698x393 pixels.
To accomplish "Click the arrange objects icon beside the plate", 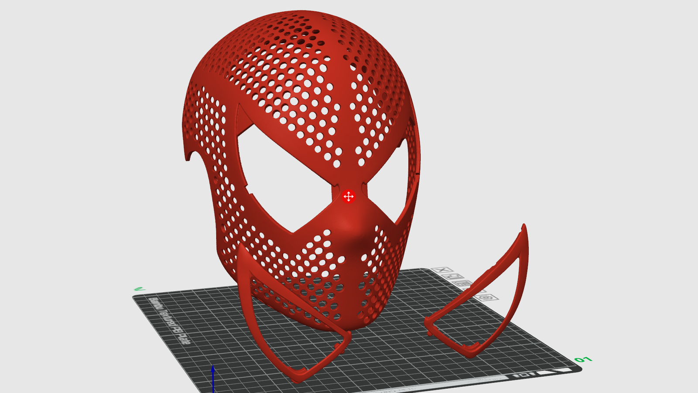I will click(x=464, y=284).
